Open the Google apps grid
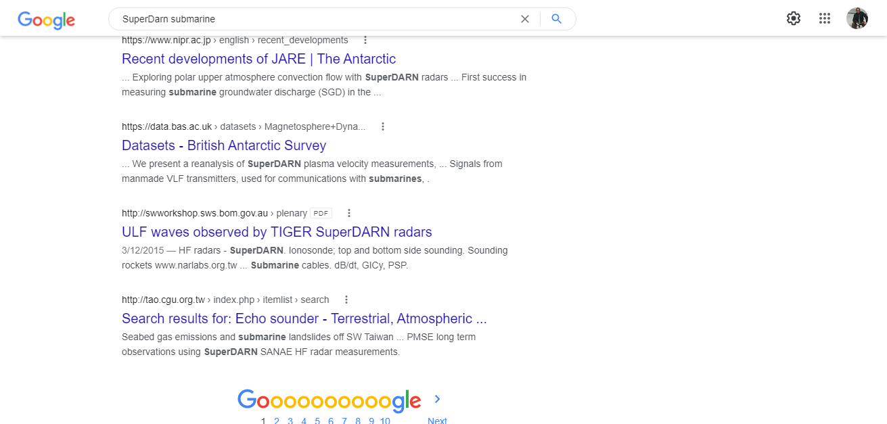Viewport: 887px width, 424px height. point(824,18)
